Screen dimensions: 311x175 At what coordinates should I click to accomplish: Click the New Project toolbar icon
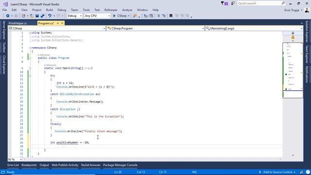point(24,16)
